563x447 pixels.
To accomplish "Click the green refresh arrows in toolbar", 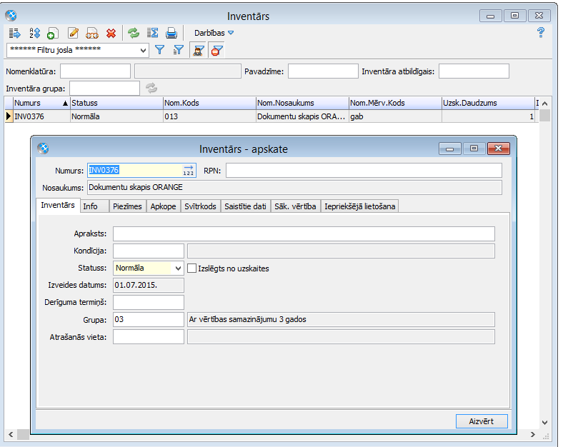I will click(134, 33).
